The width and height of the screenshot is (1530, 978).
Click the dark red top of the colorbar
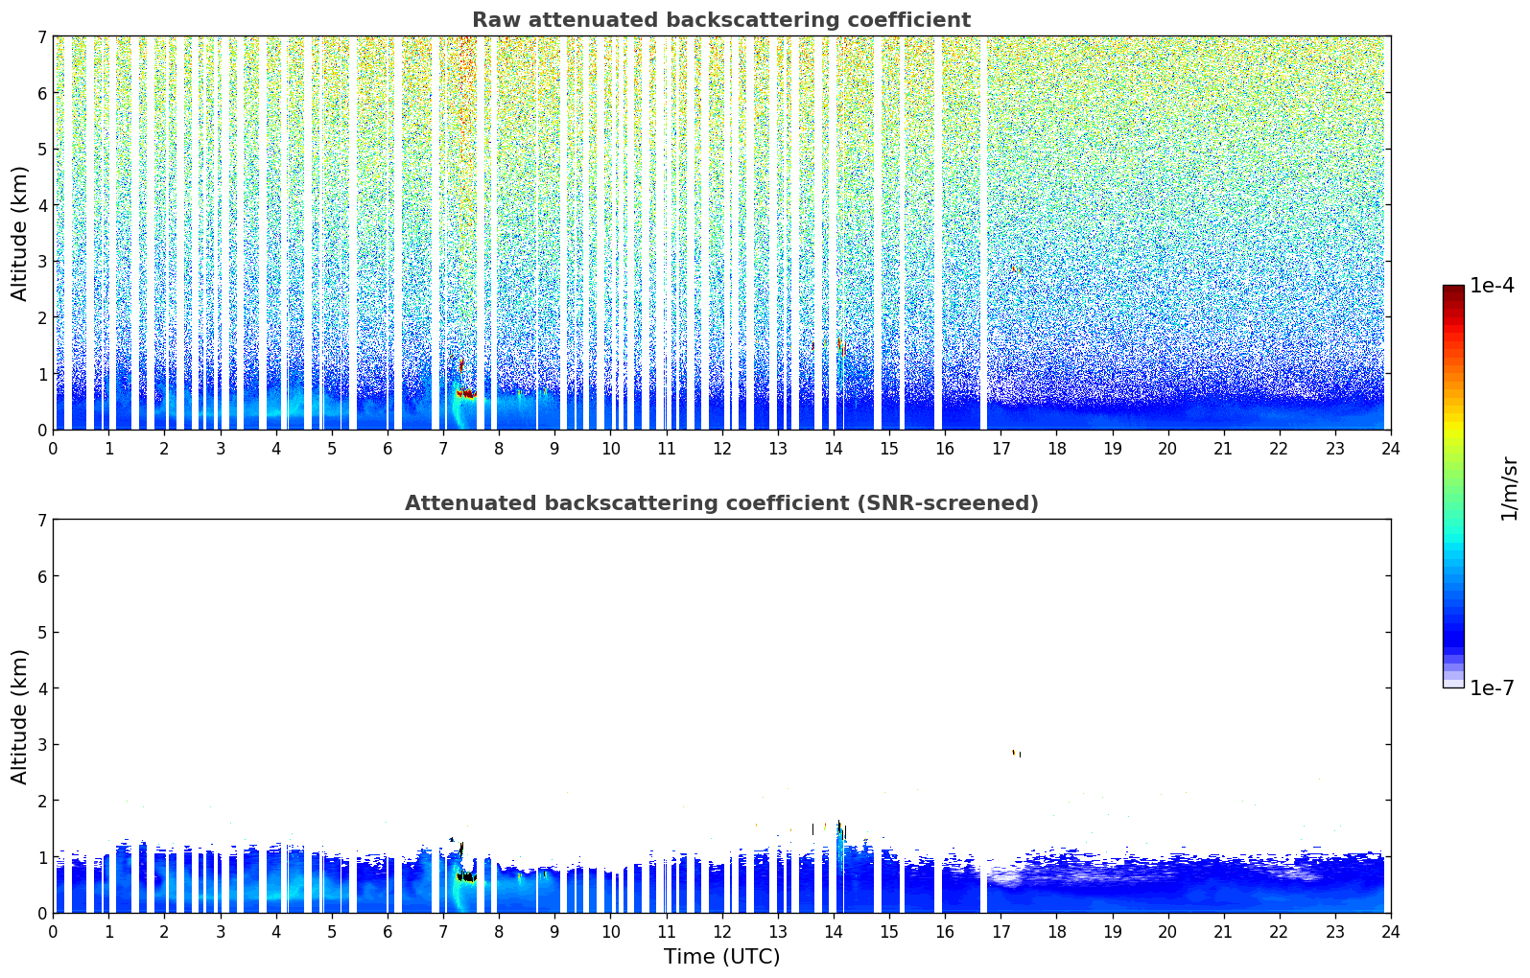[x=1453, y=291]
